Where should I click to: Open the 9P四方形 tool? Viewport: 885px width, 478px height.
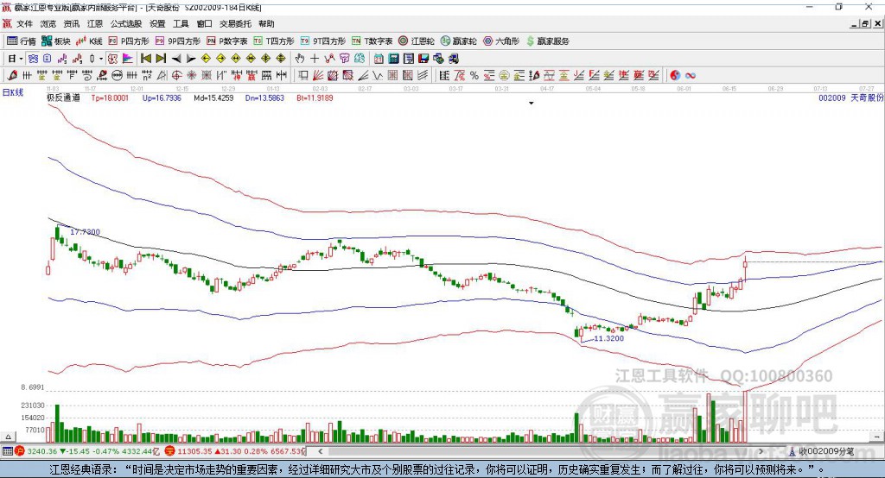coord(178,41)
